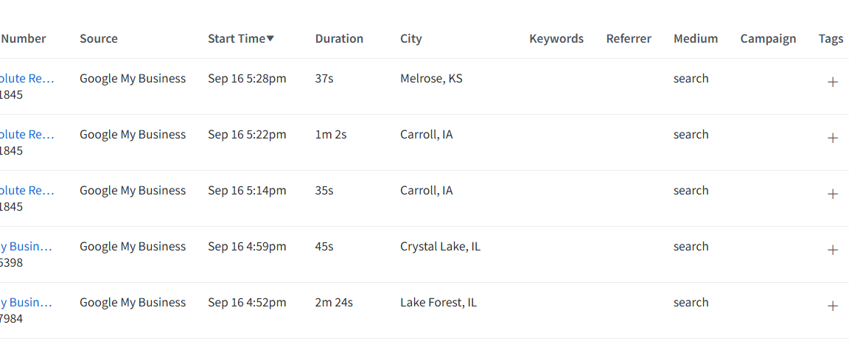Add tag to Crystal Lake, IL call
This screenshot has height=344, width=849.
(833, 250)
